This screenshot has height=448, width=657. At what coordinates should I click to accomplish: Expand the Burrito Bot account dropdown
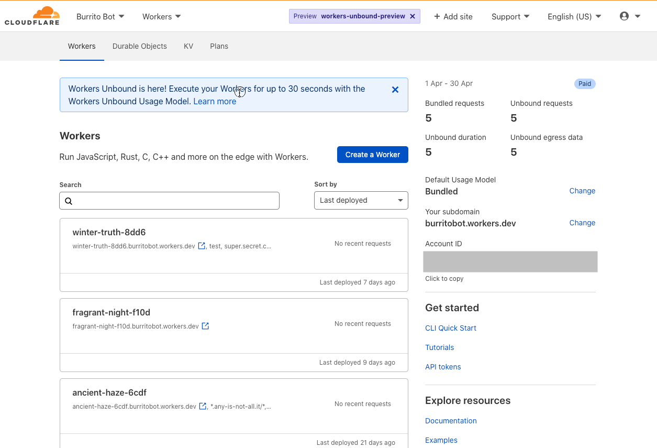coord(101,17)
